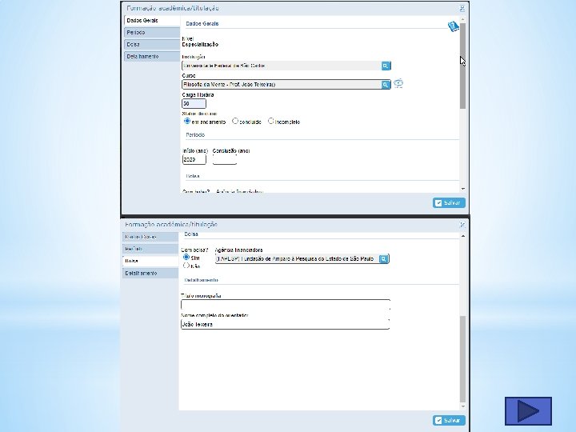Click the magnifier icon beside the Curso field
The image size is (576, 432).
click(386, 85)
